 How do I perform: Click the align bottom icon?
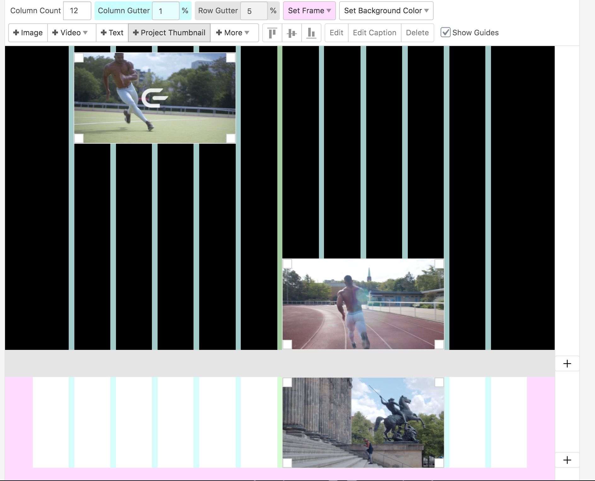[x=311, y=33]
